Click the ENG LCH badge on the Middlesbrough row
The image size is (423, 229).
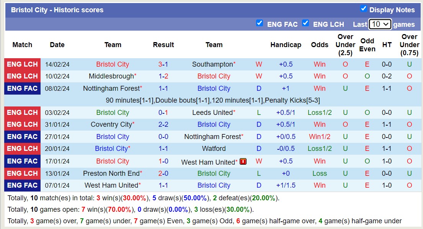pos(22,76)
